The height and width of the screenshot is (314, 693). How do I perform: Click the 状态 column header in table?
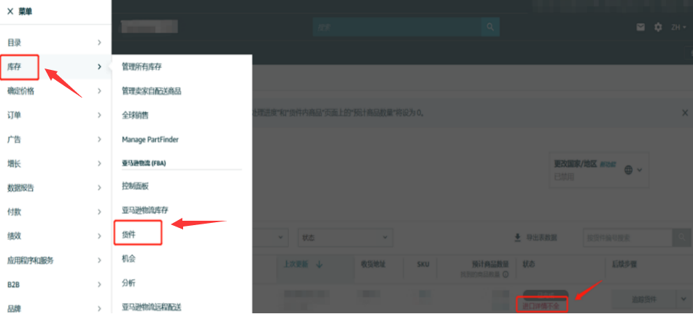(529, 264)
